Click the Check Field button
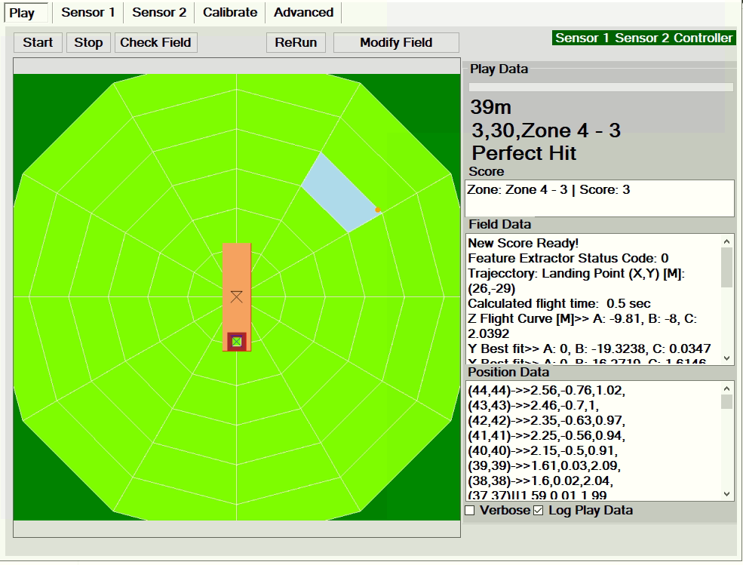Viewport: 743px width, 565px height. (155, 42)
